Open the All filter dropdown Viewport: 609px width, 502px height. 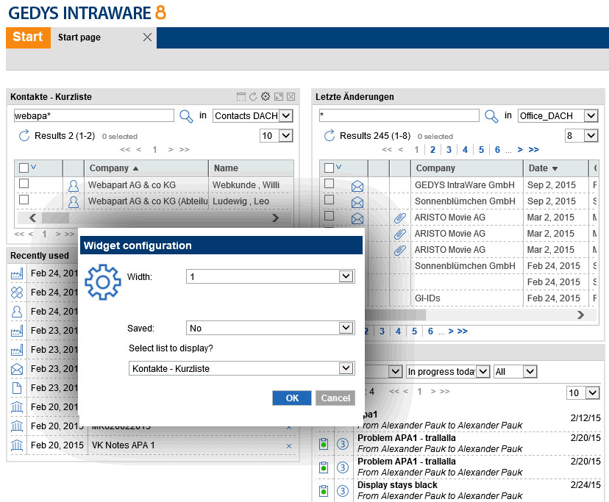coord(515,372)
